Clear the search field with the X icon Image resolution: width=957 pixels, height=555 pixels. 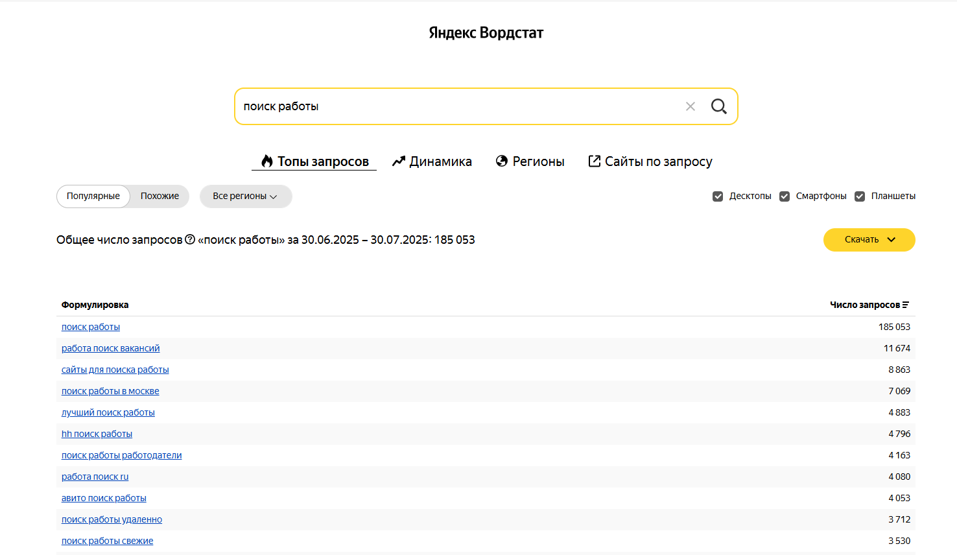[691, 106]
